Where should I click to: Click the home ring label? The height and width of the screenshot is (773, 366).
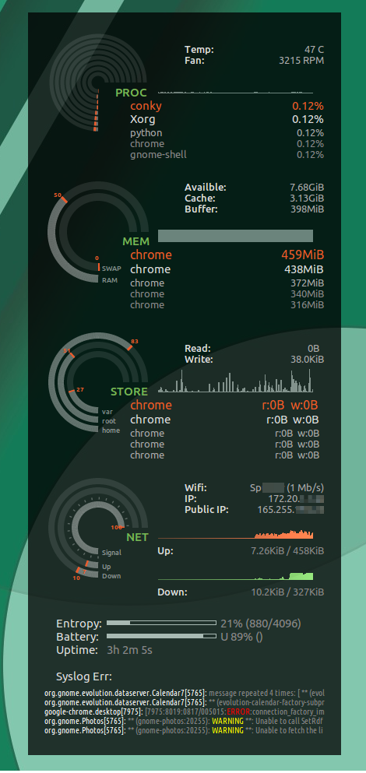click(111, 430)
